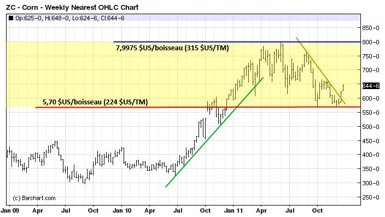Click the '7,9975 $US/boisseau (315 $US/TM)' annotation
The image size is (385, 217).
172,48
